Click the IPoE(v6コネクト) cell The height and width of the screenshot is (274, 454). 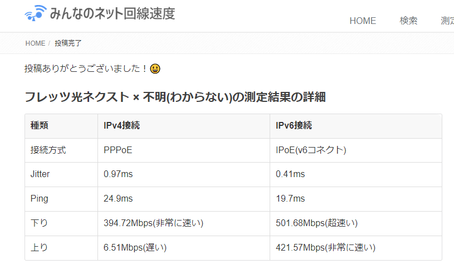coord(311,150)
